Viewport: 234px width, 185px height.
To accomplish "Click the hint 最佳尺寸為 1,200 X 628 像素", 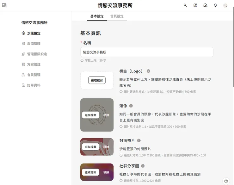I will pos(142,181).
